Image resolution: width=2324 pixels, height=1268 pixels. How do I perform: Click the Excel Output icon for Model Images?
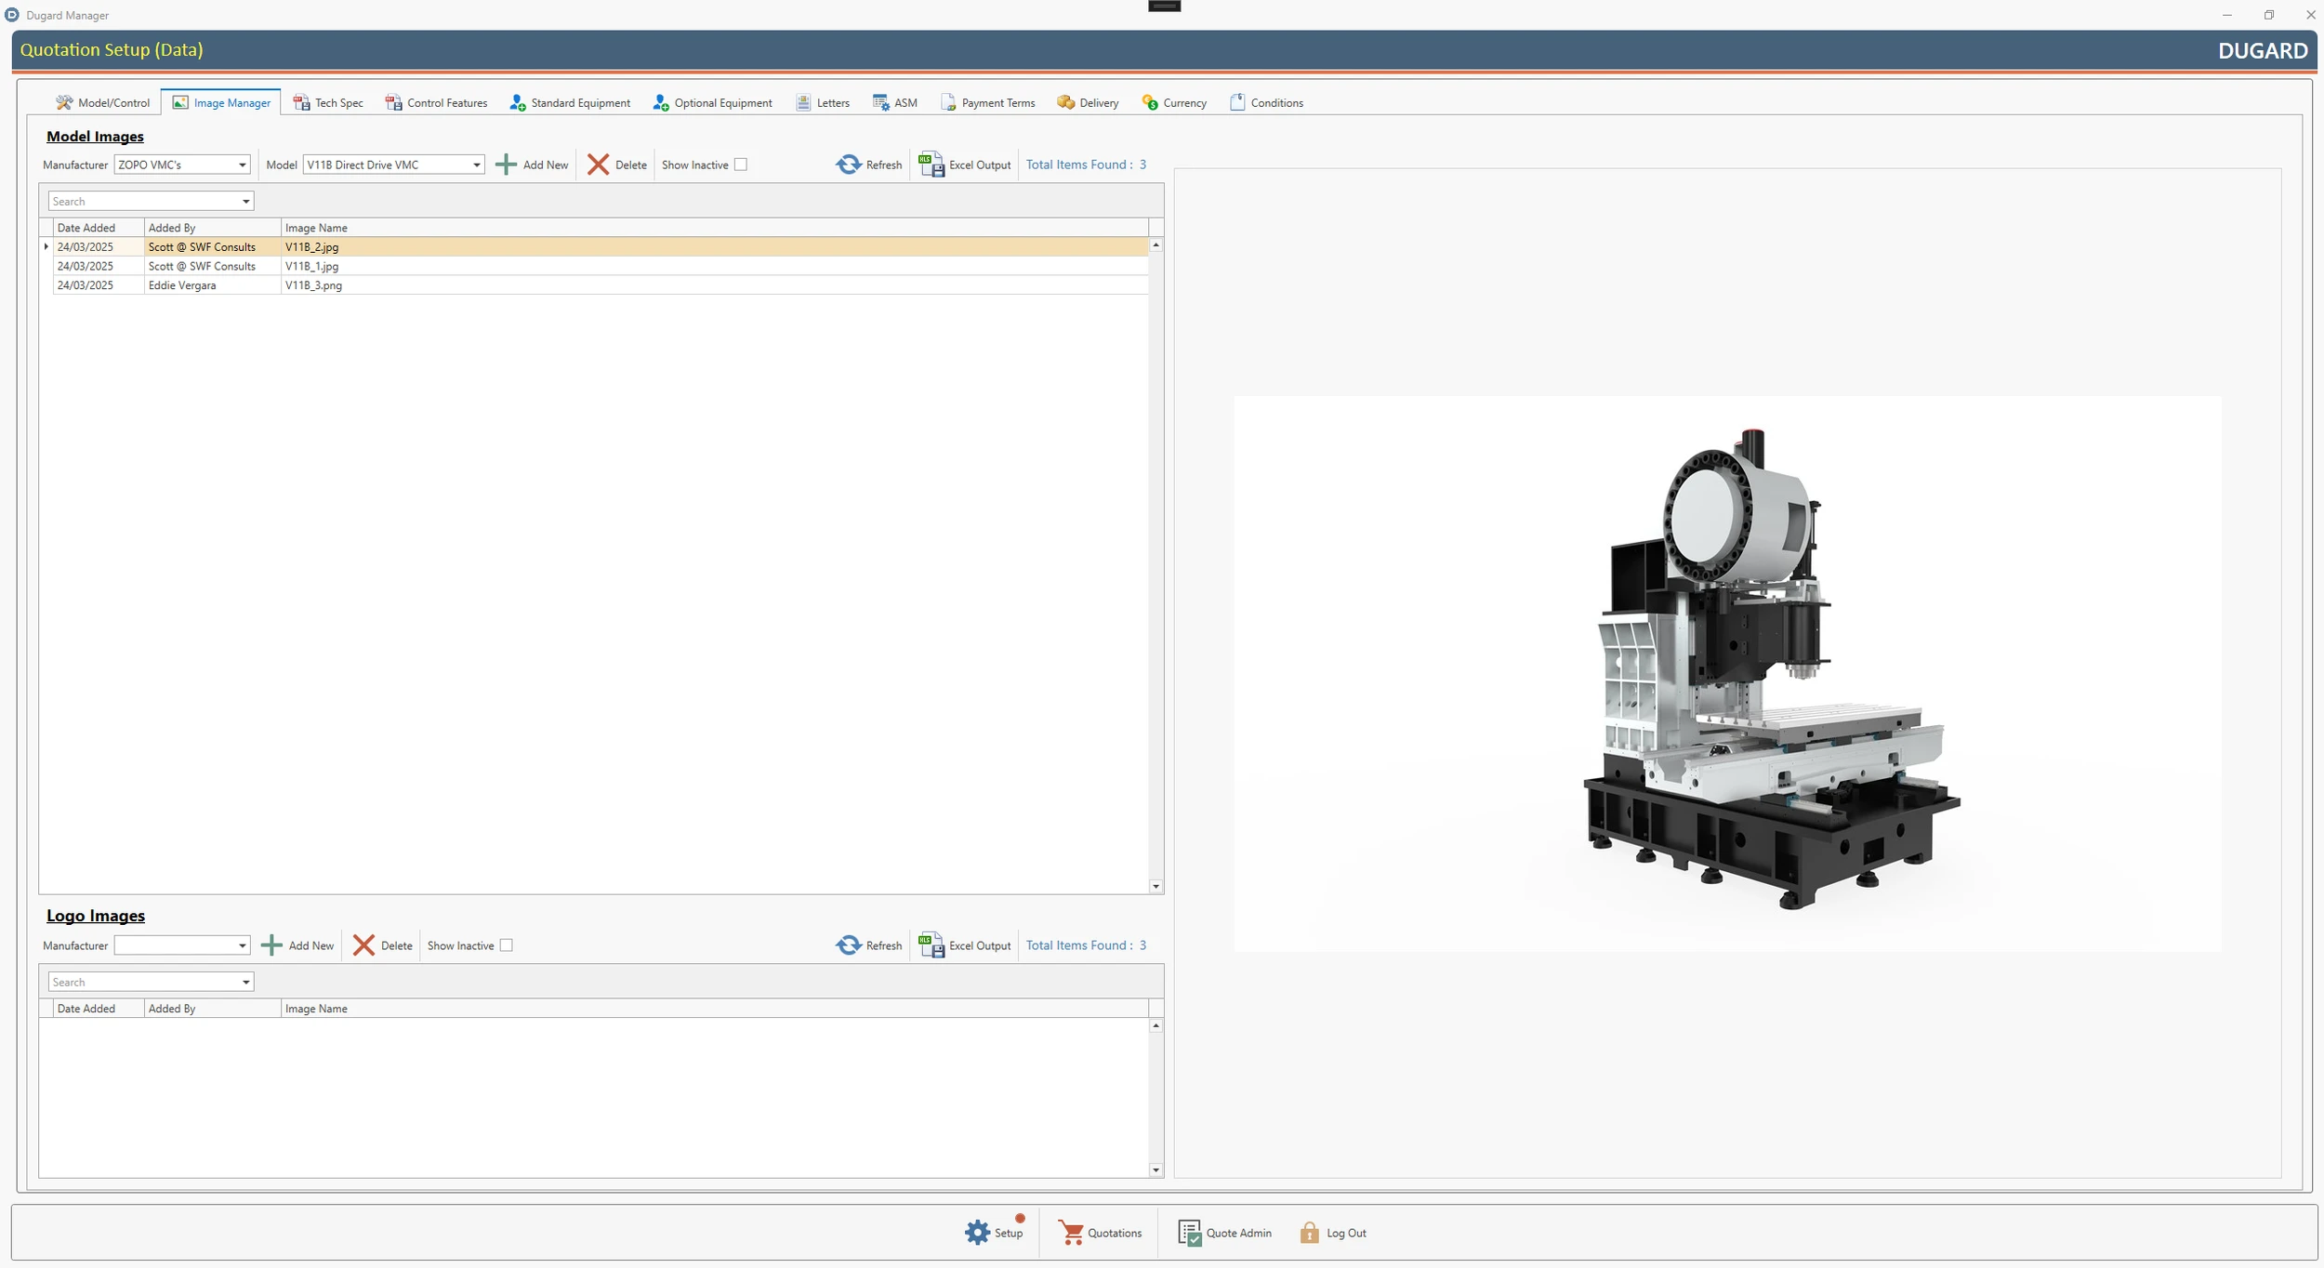click(x=929, y=164)
